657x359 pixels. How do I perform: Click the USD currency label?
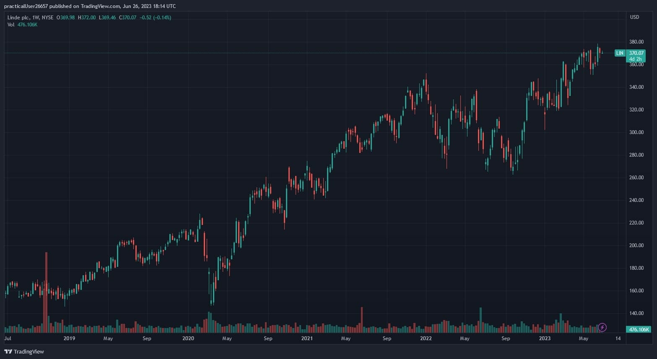[634, 17]
